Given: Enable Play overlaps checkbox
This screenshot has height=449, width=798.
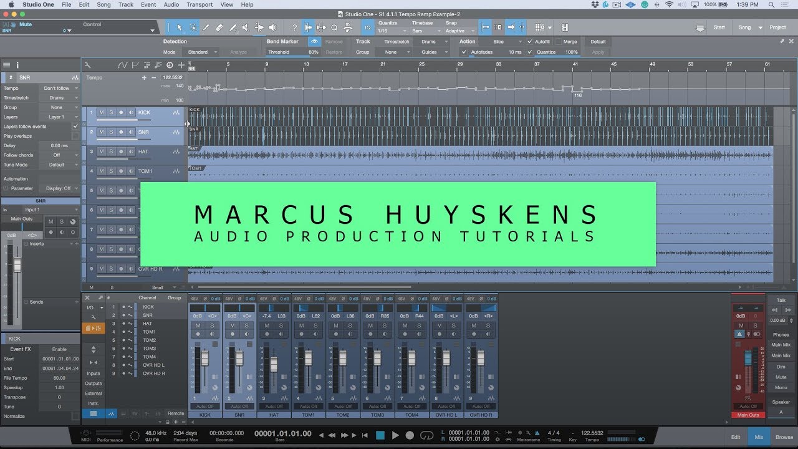Looking at the screenshot, I should click(75, 136).
